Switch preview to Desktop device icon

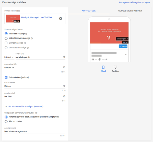click(115, 67)
